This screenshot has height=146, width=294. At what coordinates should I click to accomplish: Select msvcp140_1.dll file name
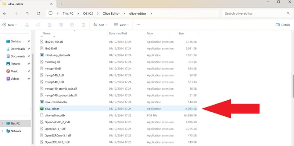coord(54,75)
